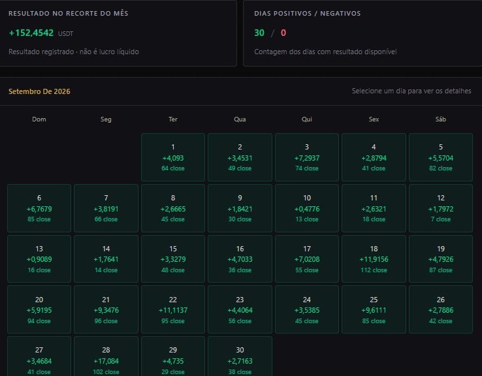The height and width of the screenshot is (376, 482).
Task: Open day 18 with 112 close
Action: 374,258
